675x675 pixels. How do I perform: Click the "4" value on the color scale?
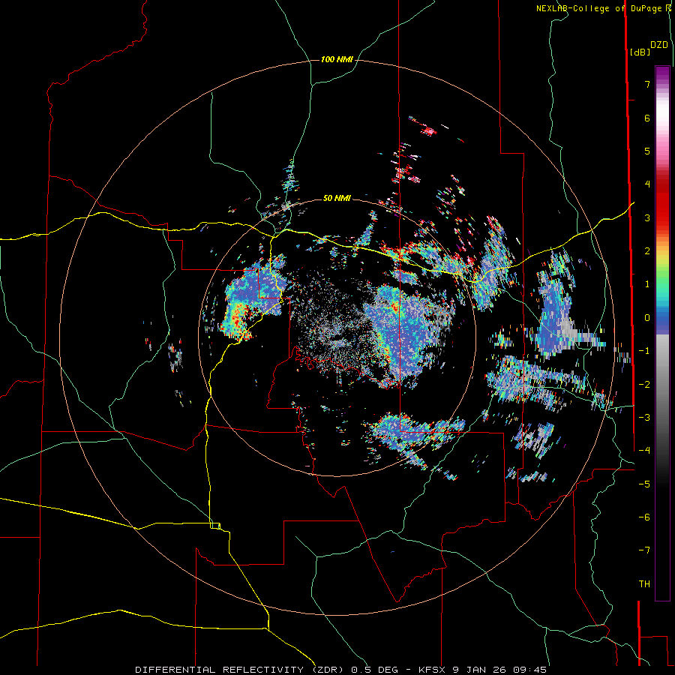(647, 184)
